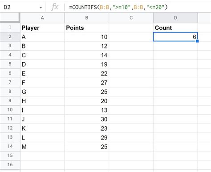
Task: Select cell with points value 30
Action: (x=87, y=119)
